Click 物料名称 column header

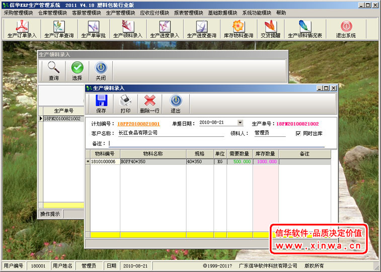(153, 154)
